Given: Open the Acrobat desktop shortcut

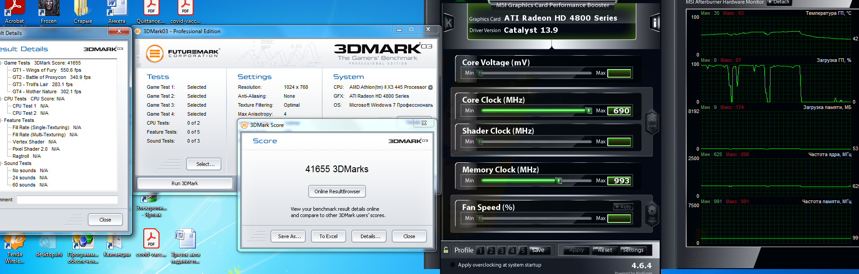Looking at the screenshot, I should pyautogui.click(x=14, y=11).
